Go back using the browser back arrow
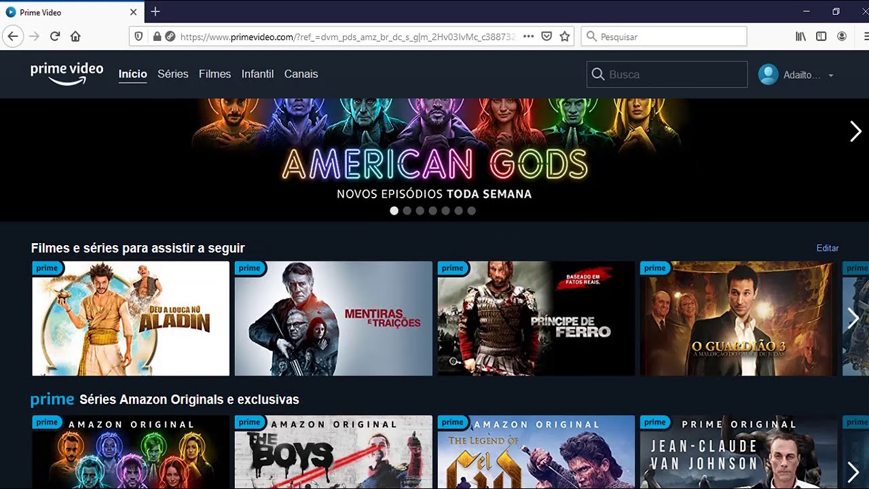Viewport: 869px width, 489px height. [x=13, y=37]
